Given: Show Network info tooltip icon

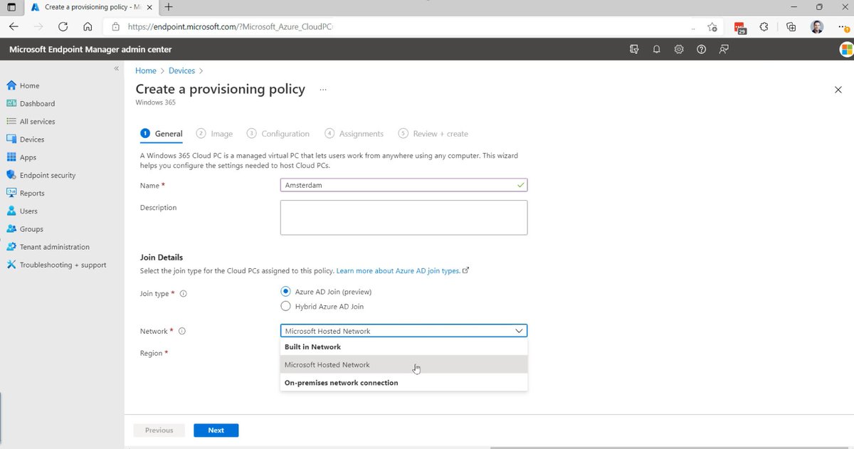Looking at the screenshot, I should point(181,331).
